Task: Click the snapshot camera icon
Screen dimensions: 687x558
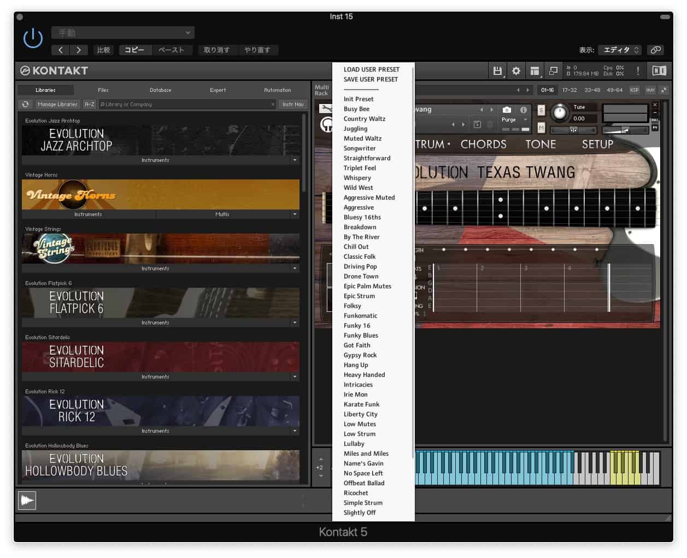Action: (x=507, y=109)
